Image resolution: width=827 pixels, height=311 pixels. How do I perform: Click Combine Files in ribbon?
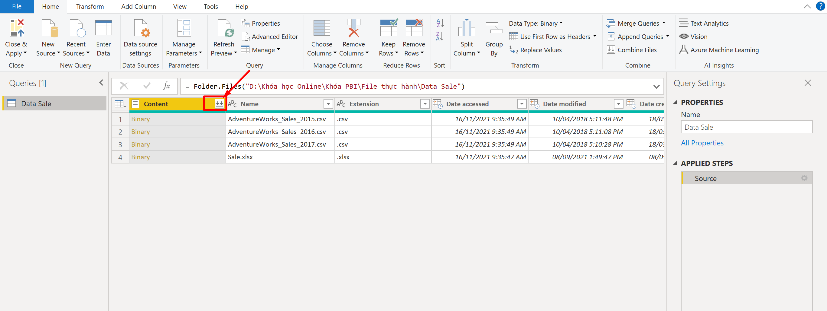(631, 50)
